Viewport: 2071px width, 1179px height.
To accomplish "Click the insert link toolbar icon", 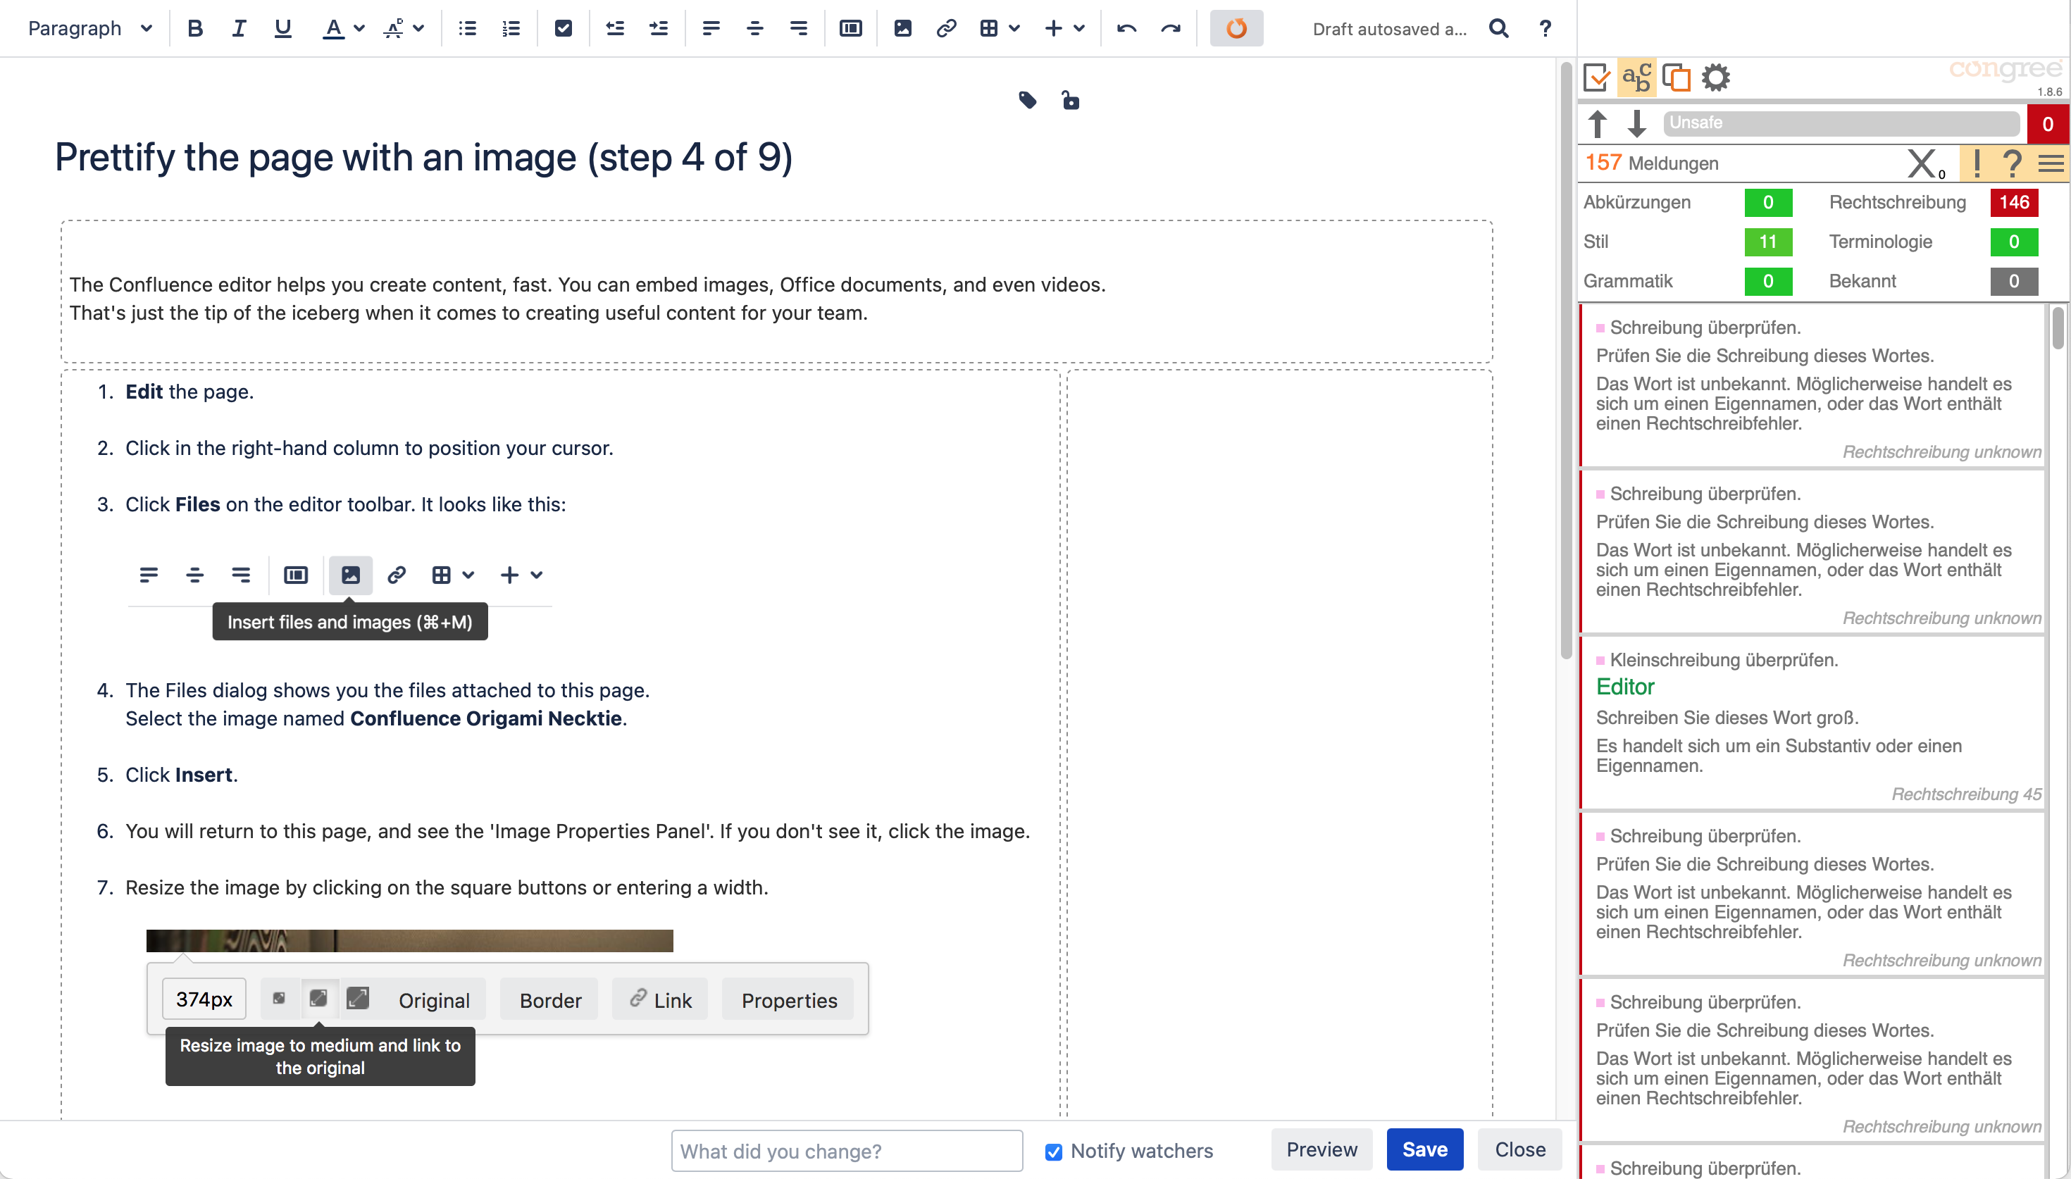I will pos(945,29).
